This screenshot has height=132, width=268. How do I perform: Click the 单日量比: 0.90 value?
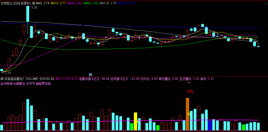pos(168,79)
